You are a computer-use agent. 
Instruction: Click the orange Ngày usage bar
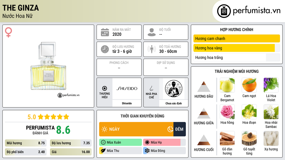[x=136, y=129]
